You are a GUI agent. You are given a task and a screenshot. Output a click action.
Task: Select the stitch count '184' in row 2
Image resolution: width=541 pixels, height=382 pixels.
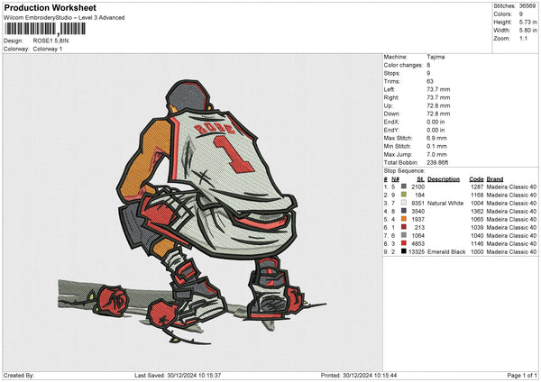[420, 195]
